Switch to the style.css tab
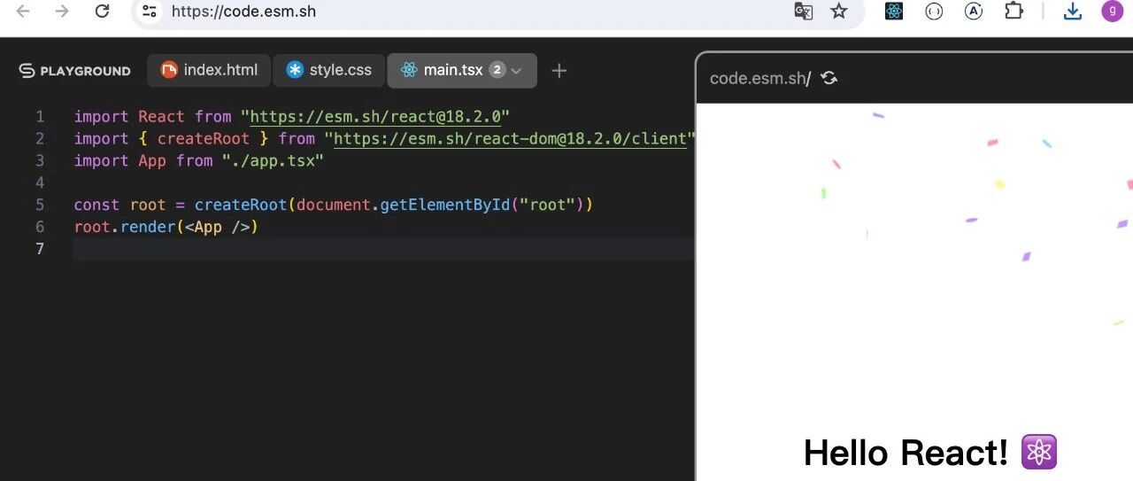 329,70
